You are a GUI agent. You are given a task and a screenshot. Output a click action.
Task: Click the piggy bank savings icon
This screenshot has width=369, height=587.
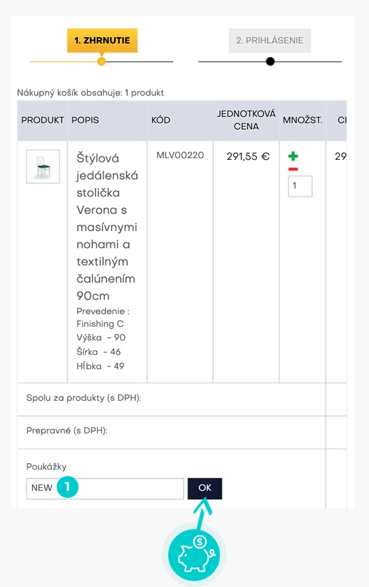tap(194, 555)
